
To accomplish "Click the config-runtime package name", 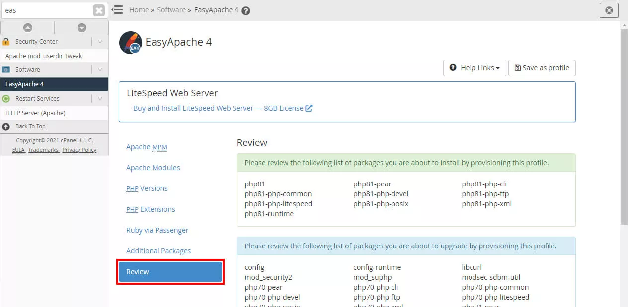I will [377, 267].
